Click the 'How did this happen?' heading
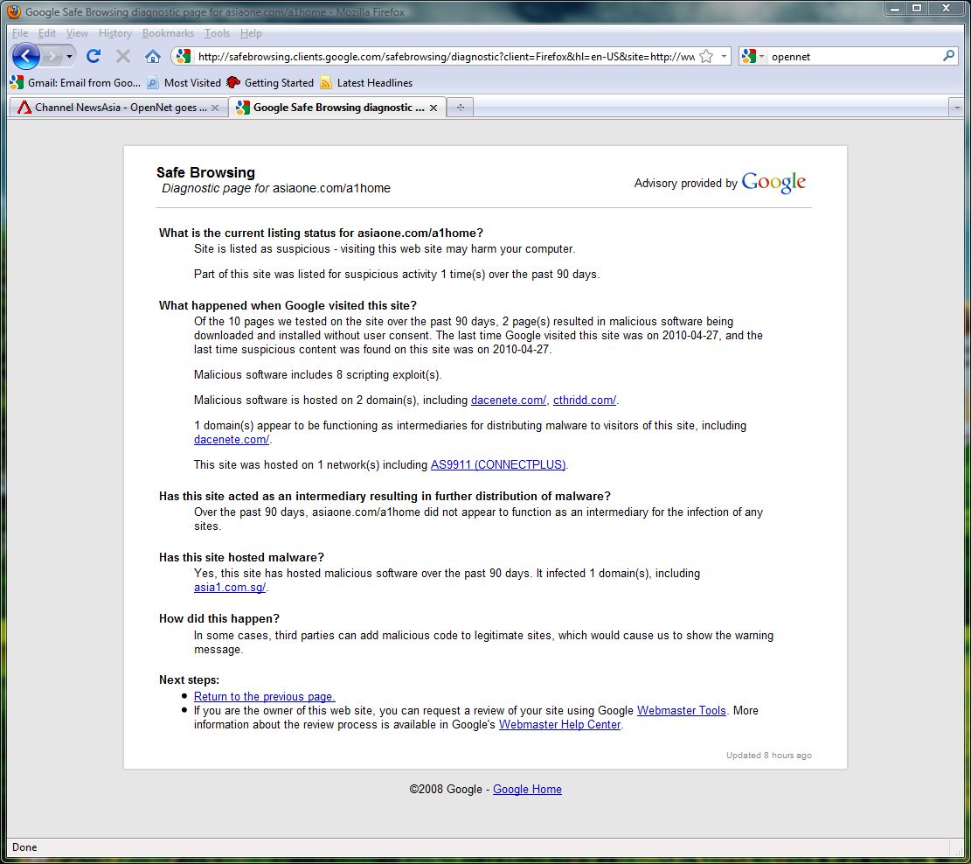Viewport: 971px width, 864px height. [x=219, y=618]
